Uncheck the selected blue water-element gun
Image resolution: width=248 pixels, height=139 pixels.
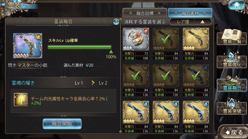[x=196, y=76]
